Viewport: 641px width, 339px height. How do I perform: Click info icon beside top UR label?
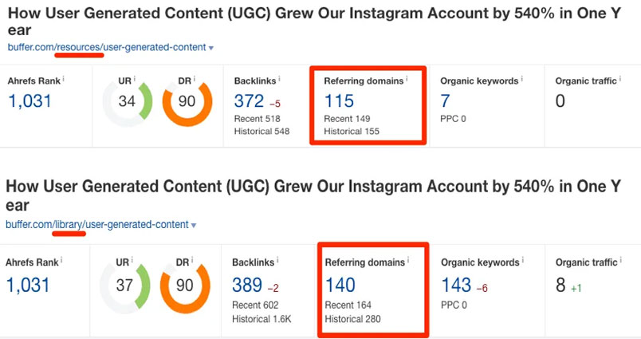135,78
